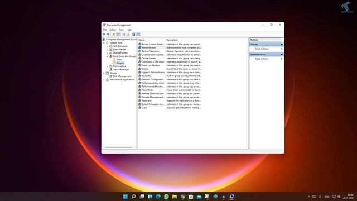
Task: Click the Refresh toolbar icon
Action: pos(124,35)
